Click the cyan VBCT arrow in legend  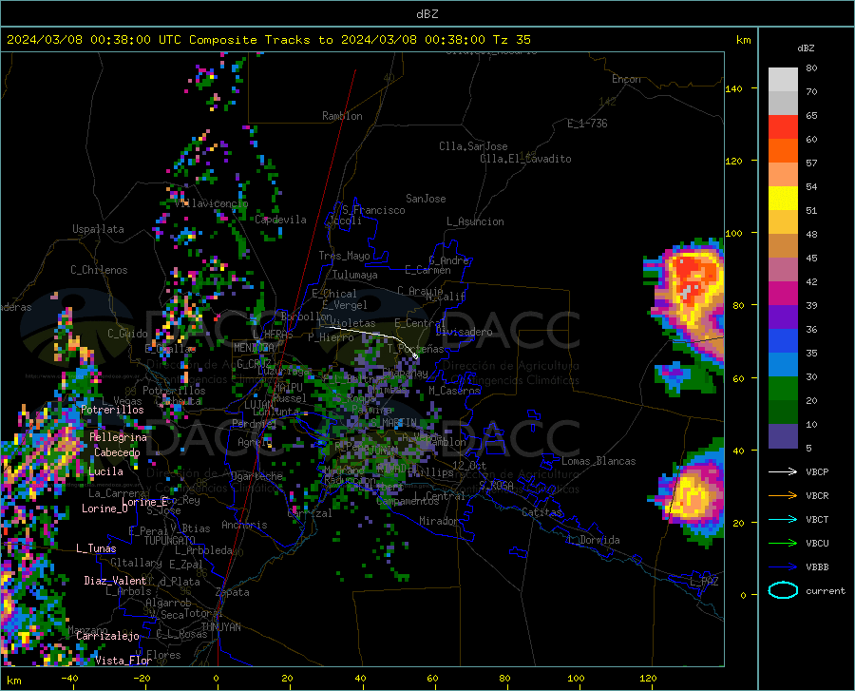[x=783, y=519]
